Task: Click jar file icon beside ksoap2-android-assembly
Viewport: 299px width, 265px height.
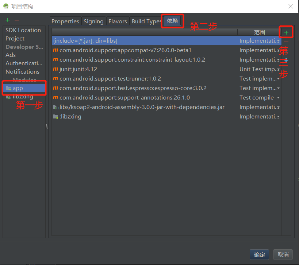Action: coord(55,107)
